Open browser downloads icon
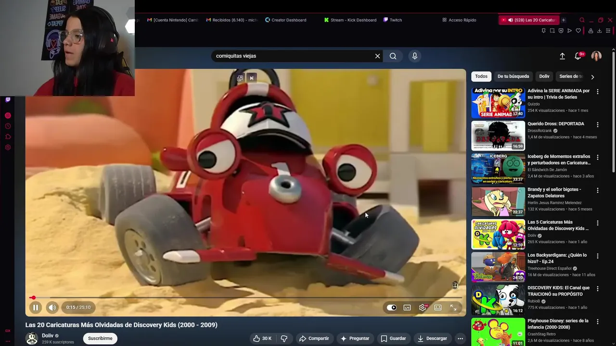 (600, 31)
